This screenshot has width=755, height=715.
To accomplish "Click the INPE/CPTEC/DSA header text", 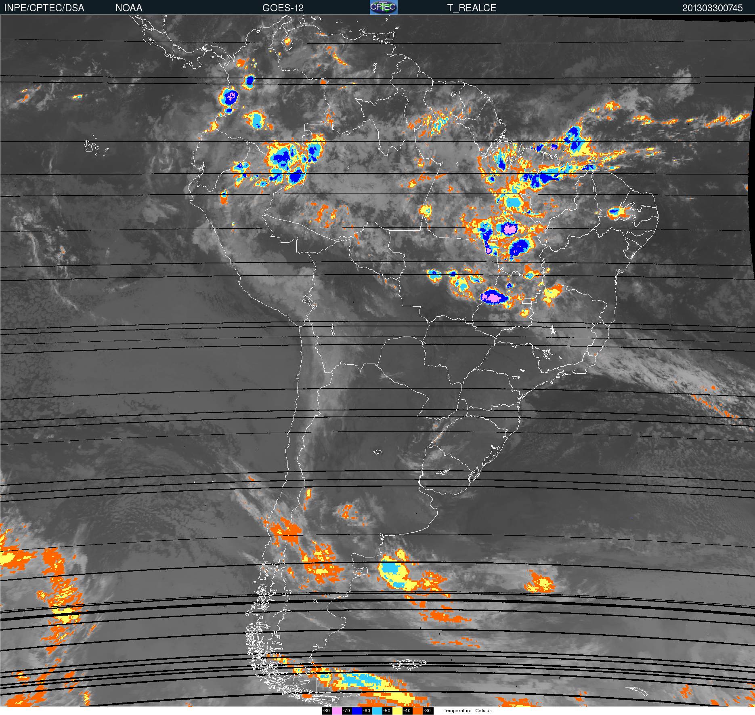I will click(x=44, y=8).
